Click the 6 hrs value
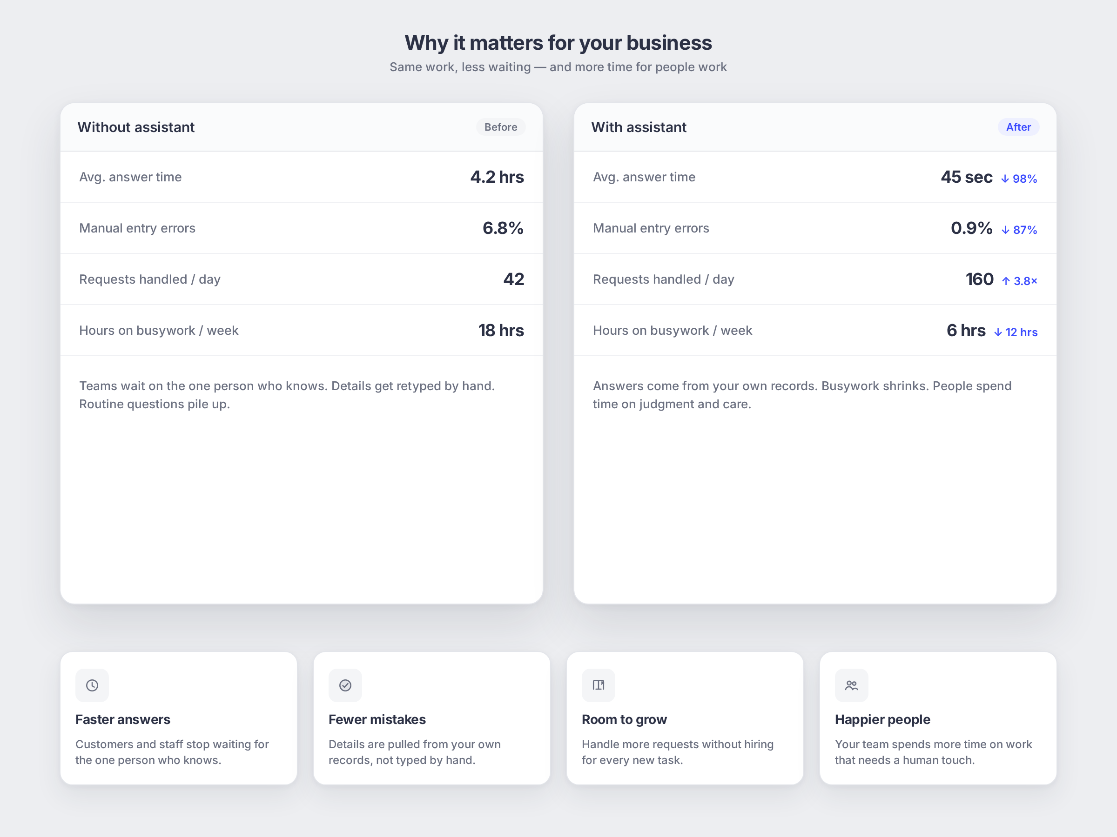Viewport: 1117px width, 837px height. coord(966,331)
